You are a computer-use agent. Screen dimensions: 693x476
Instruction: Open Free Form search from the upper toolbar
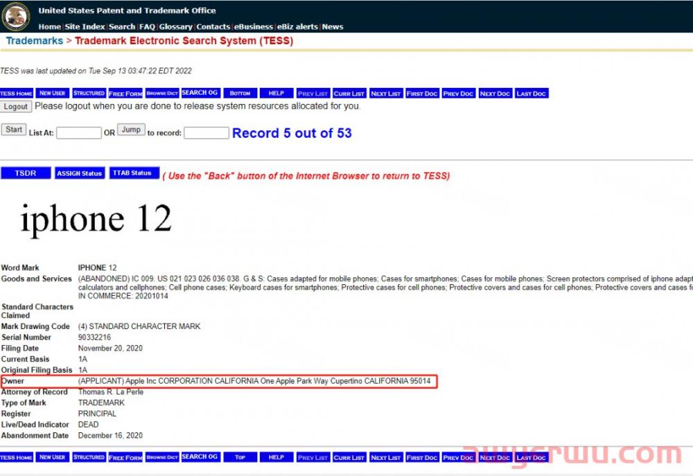click(x=125, y=94)
